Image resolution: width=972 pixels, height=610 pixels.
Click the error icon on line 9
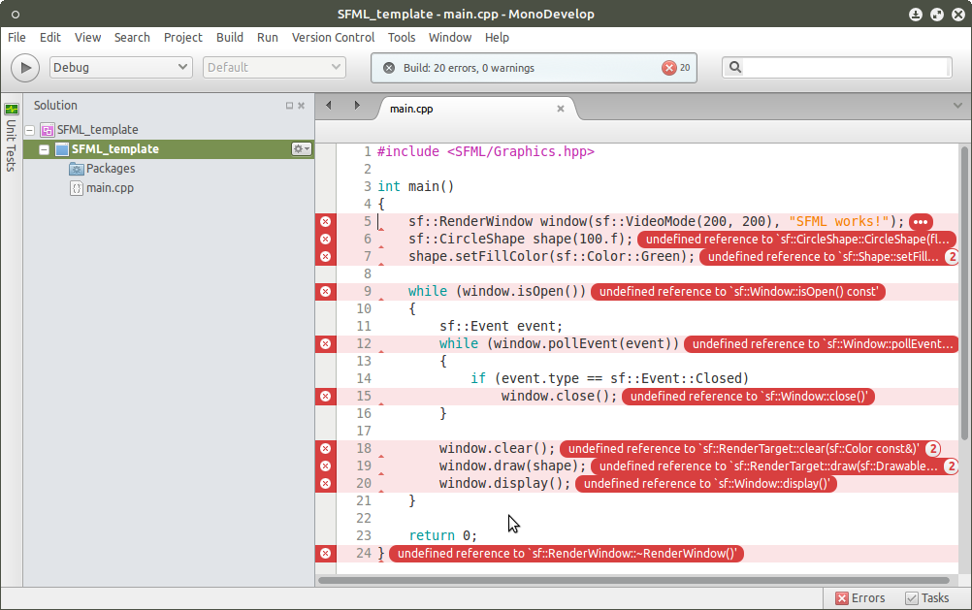[x=325, y=291]
